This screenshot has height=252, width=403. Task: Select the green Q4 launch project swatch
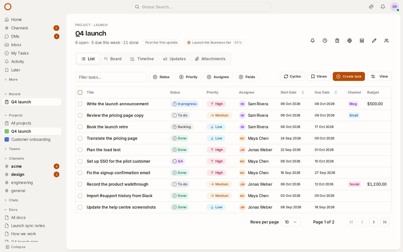tap(7, 131)
